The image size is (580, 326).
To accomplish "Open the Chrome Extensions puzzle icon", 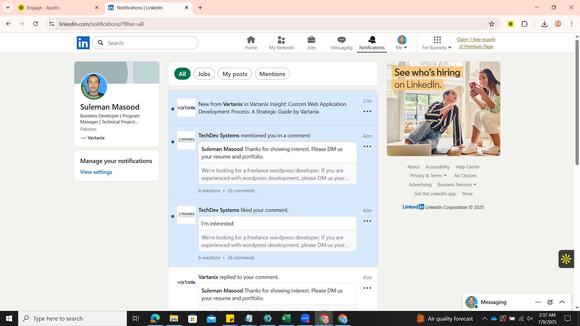I will tap(524, 24).
